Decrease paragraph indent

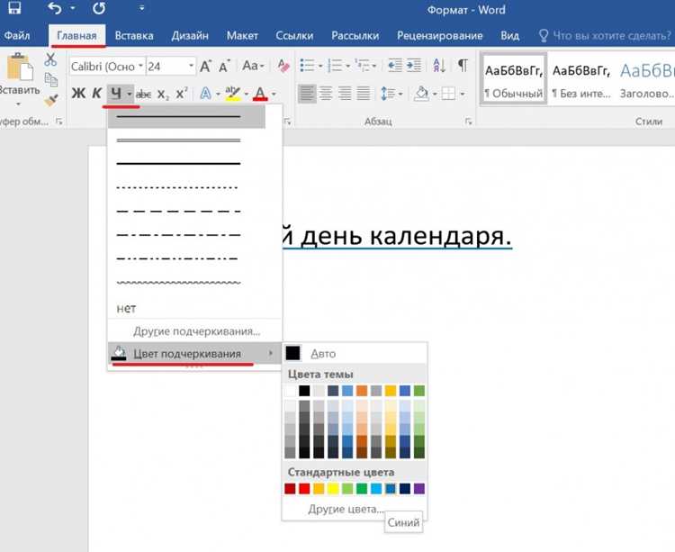click(395, 66)
